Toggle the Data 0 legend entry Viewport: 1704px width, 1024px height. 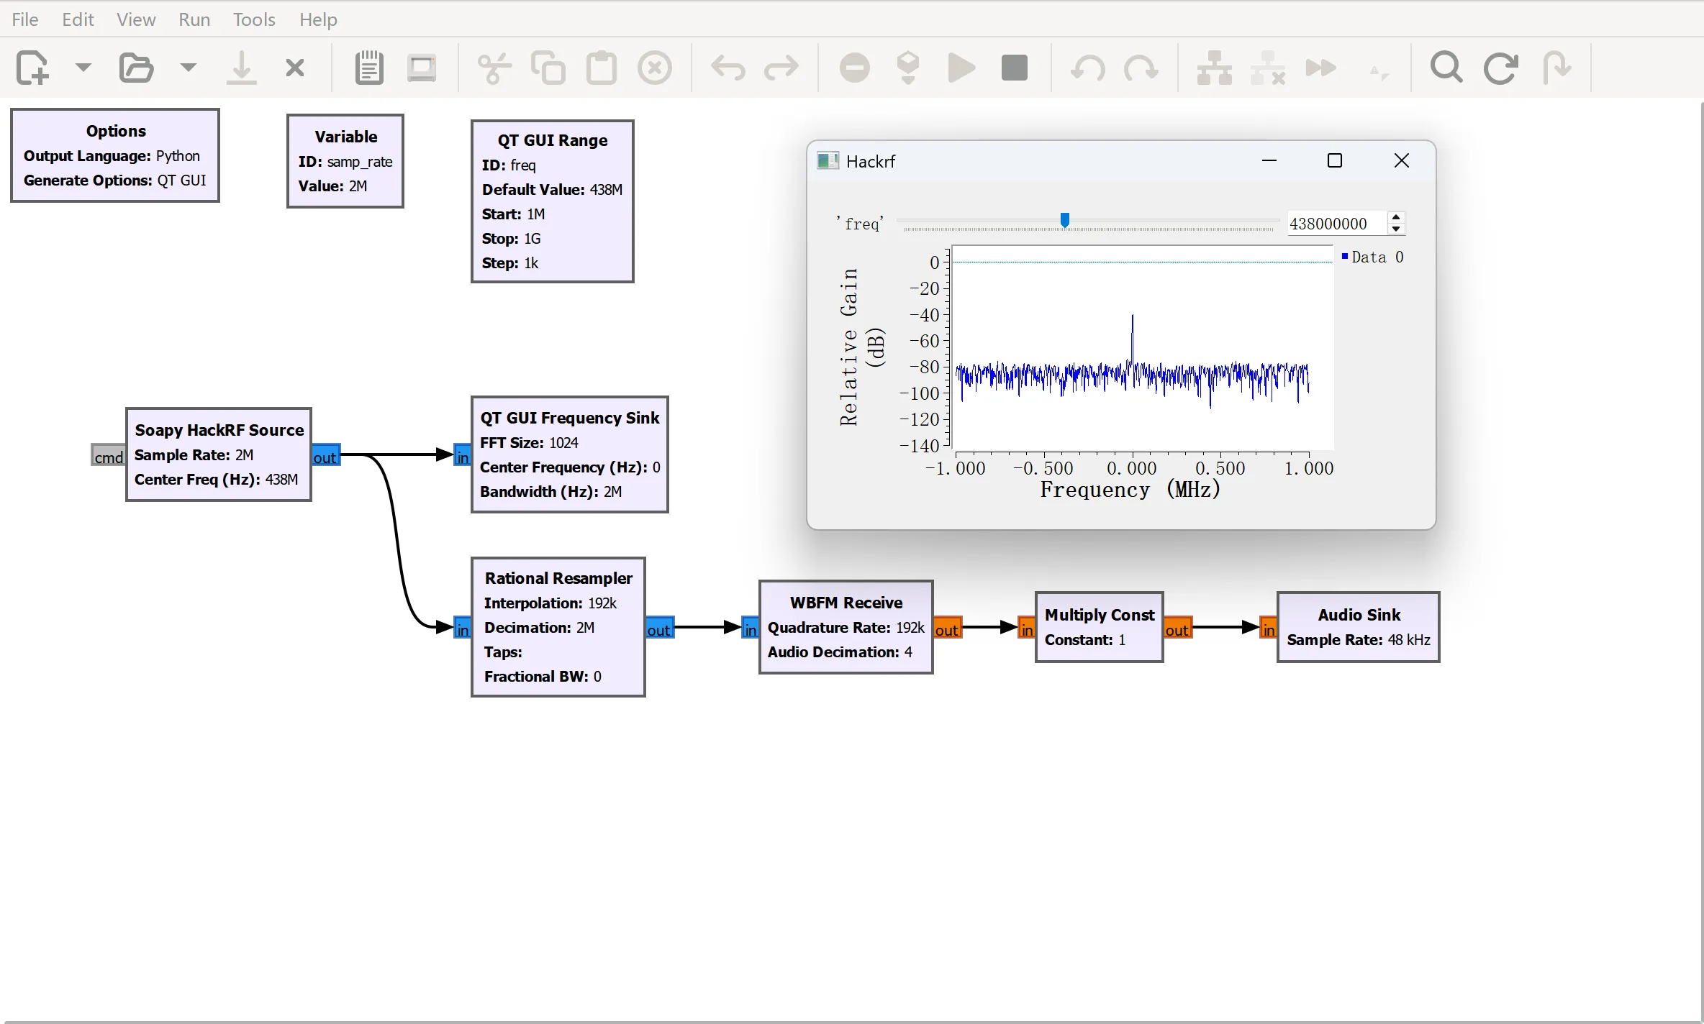click(x=1372, y=257)
